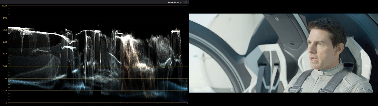Click the 256 scale label
The height and width of the screenshot is (106, 378).
click(5, 79)
